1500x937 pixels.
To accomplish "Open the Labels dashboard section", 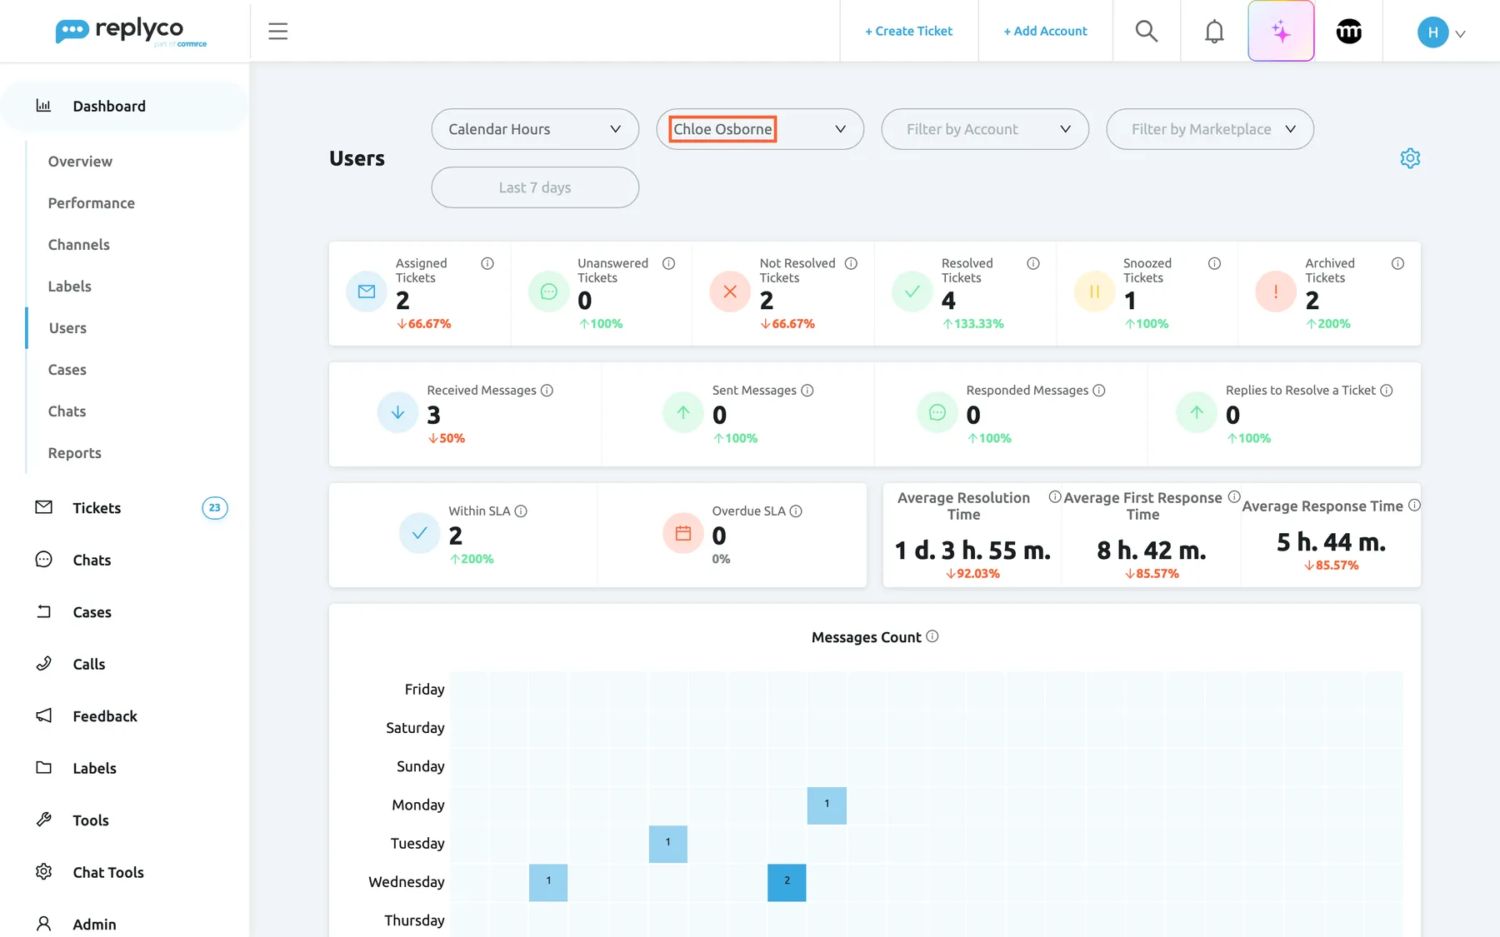I will pos(70,287).
